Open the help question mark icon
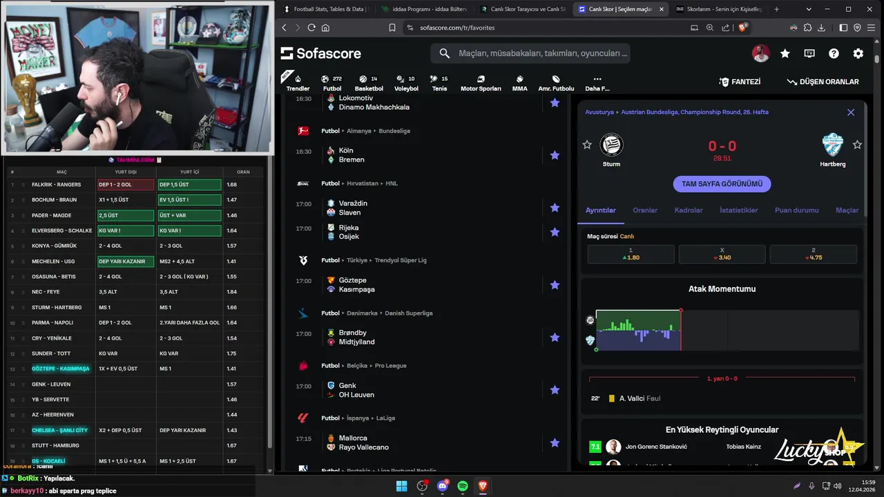The image size is (884, 497). click(834, 53)
